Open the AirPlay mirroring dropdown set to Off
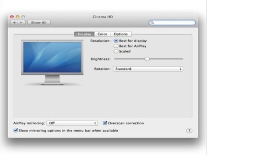This screenshot has width=264, height=165. point(72,123)
